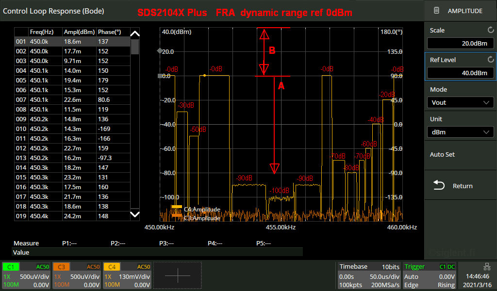Screen dimensions: 497x291
Task: Select the square reference marker at 0.0
Action: pyautogui.click(x=160, y=76)
